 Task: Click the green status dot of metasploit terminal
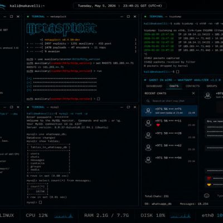tap(28, 17)
